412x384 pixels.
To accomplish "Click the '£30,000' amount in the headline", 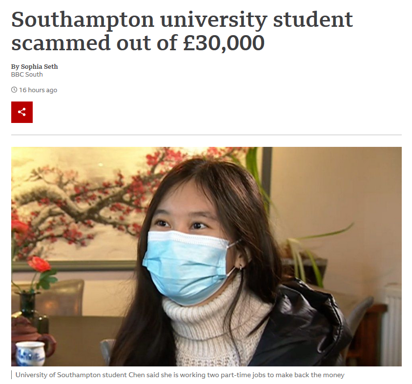I will (x=224, y=43).
